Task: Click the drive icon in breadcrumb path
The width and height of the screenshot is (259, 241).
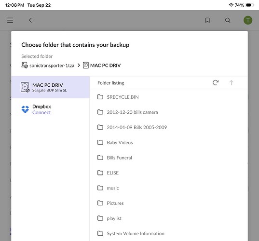Action: pos(86,65)
